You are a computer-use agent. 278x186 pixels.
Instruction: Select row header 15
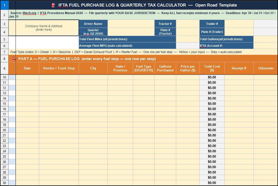point(4,104)
